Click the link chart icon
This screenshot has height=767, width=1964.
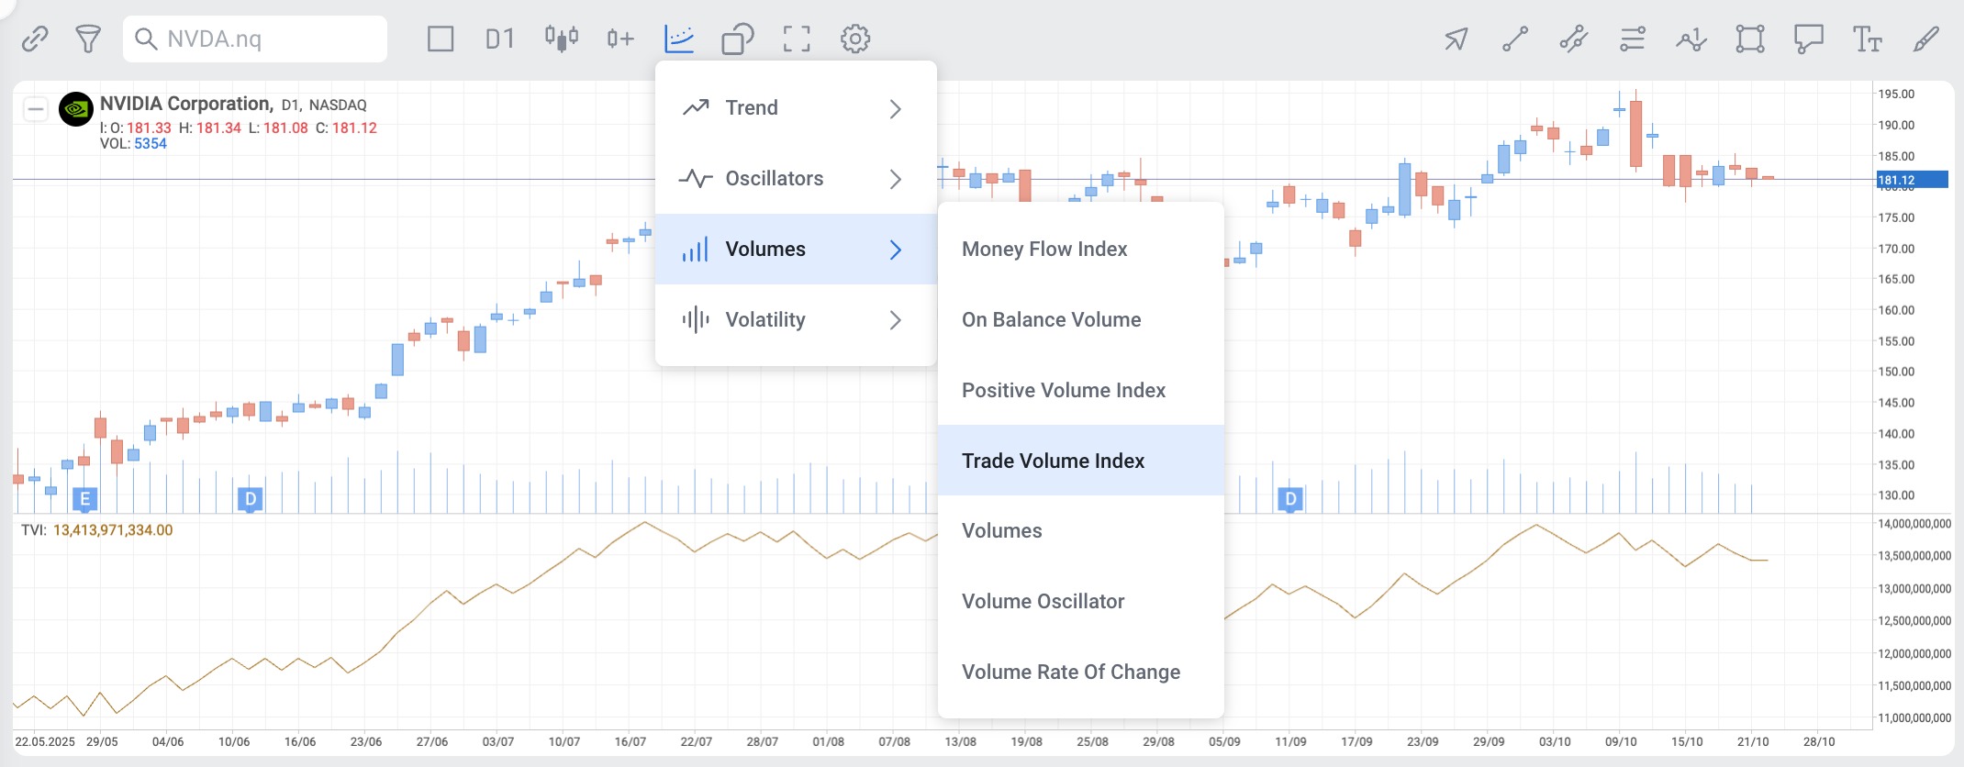point(35,39)
